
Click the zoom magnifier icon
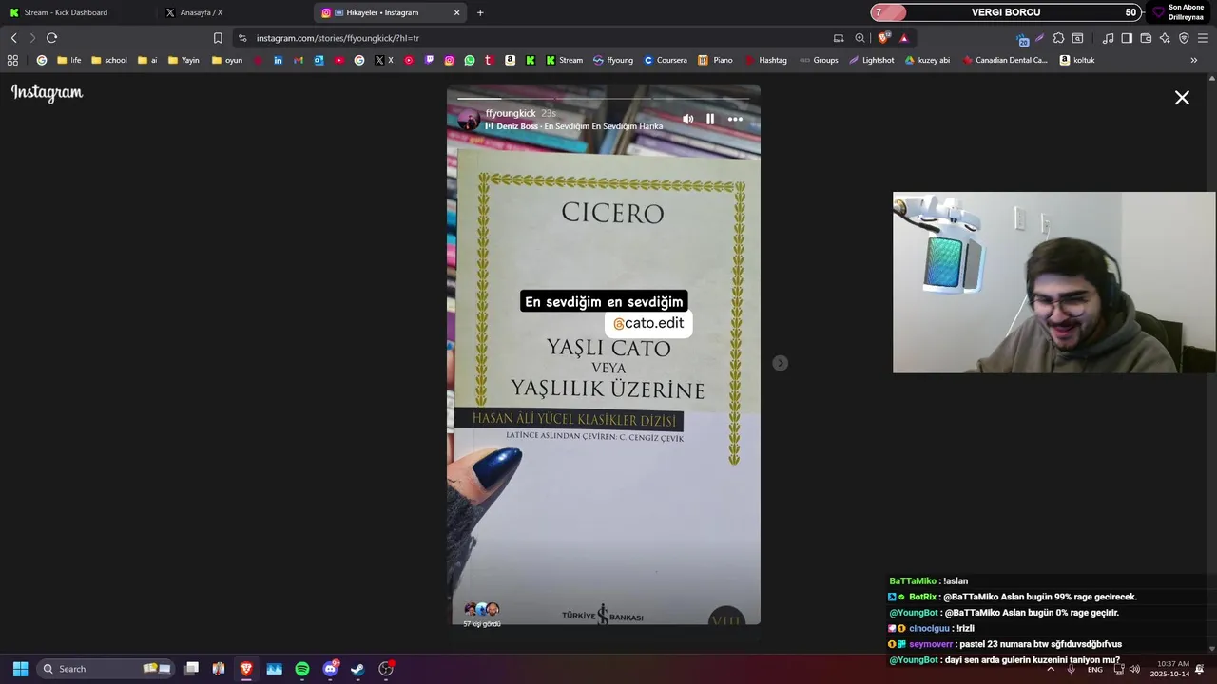point(860,38)
